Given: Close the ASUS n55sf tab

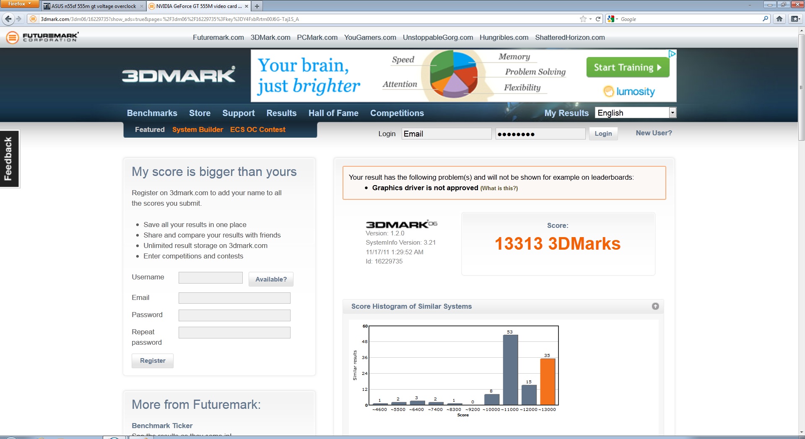Looking at the screenshot, I should tap(141, 6).
